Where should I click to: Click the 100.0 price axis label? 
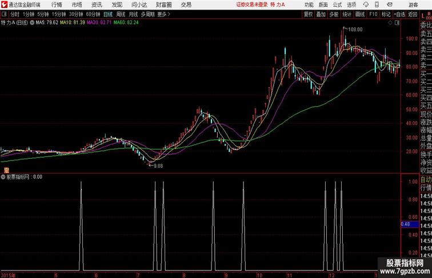point(411,39)
